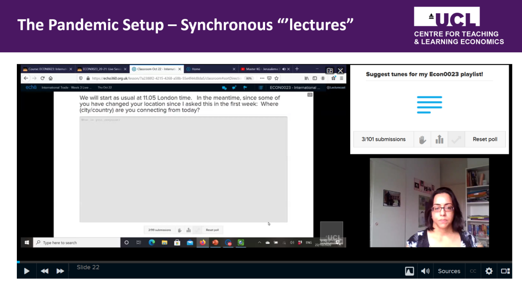Click Reset poll in embedded browser window

212,230
